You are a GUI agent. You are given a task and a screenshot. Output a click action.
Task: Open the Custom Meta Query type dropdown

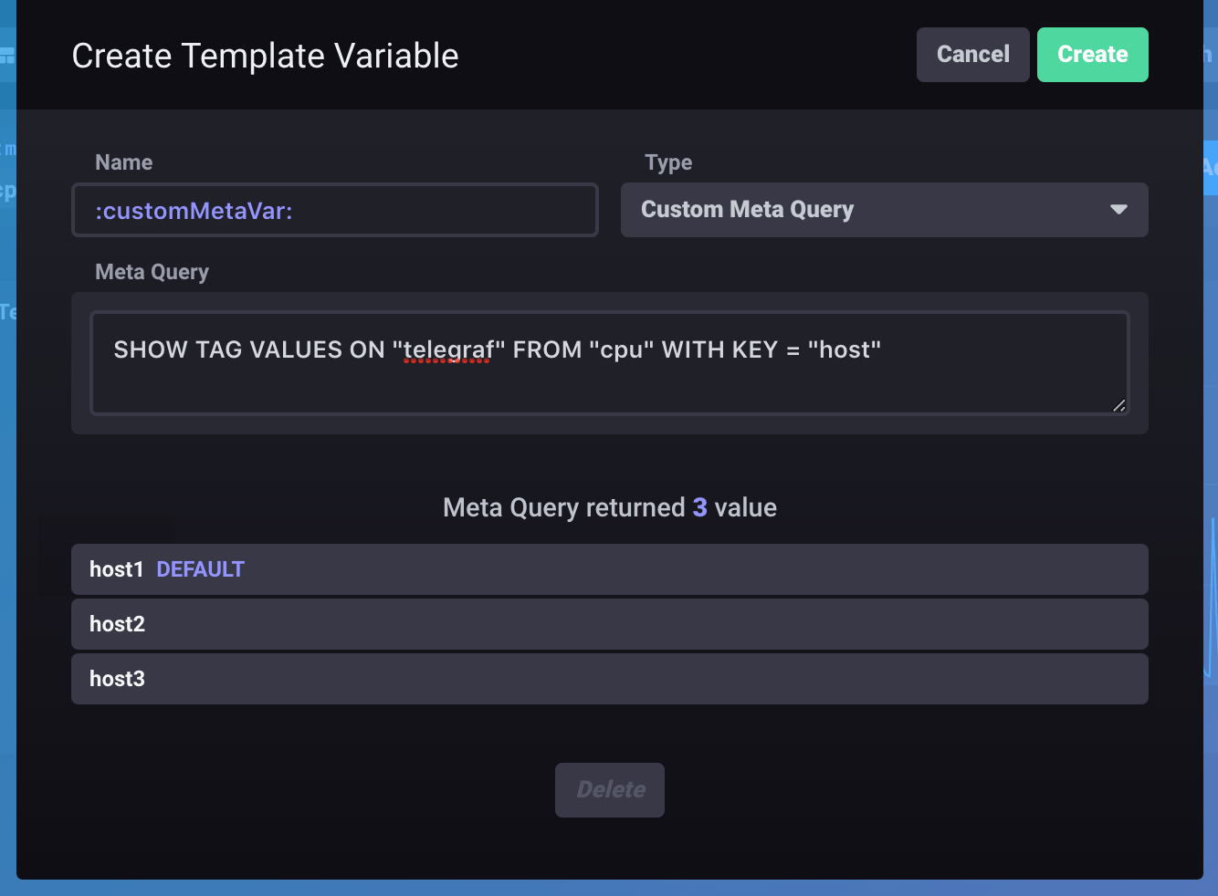point(883,210)
